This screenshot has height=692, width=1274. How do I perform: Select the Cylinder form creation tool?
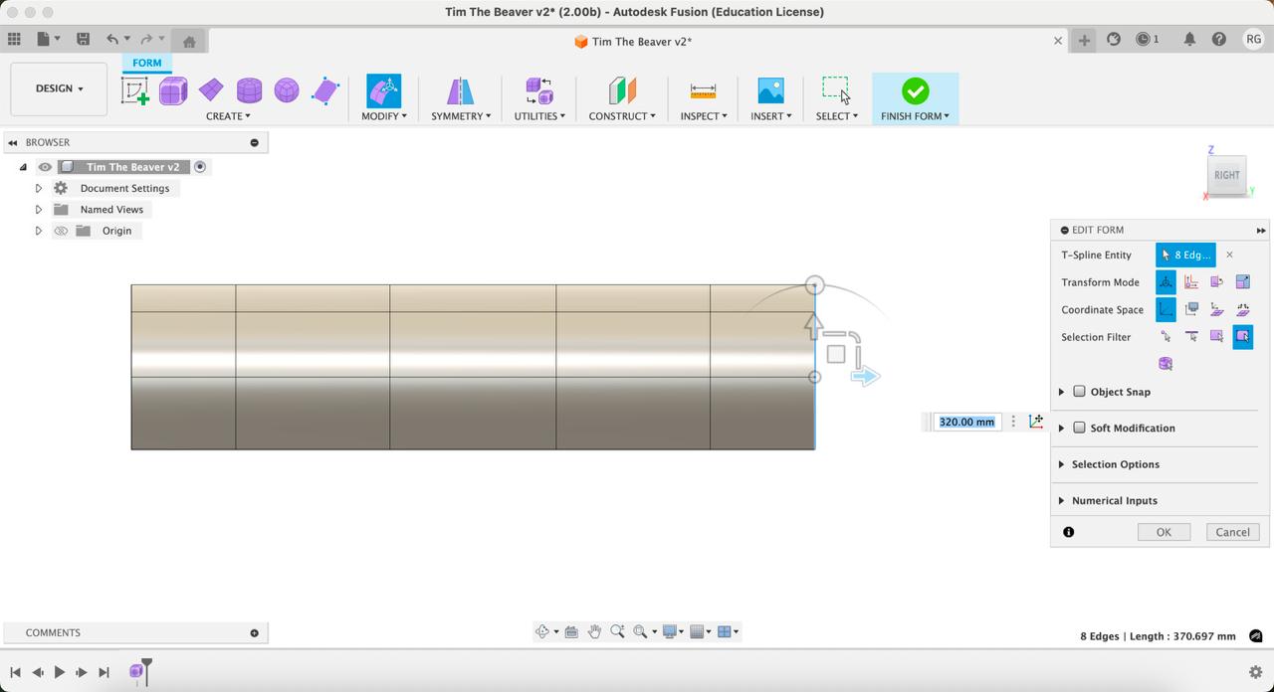[249, 91]
